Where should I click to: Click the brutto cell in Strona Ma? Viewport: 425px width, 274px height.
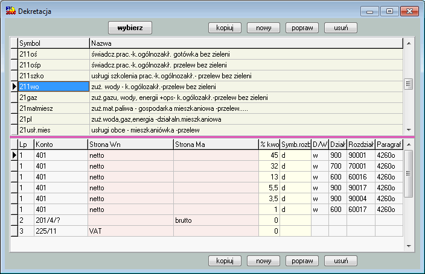point(216,220)
